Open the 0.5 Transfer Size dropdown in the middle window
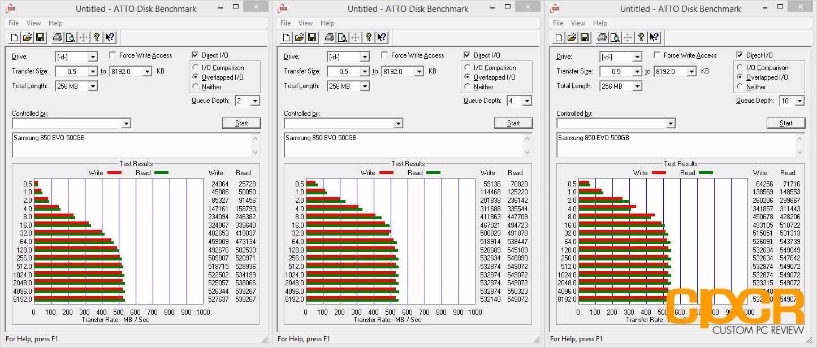 [365, 71]
